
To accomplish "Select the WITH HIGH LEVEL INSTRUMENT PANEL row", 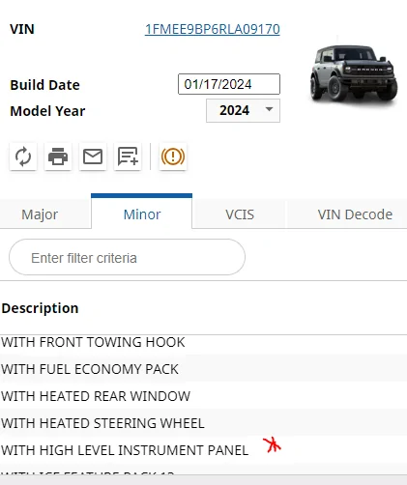I will pyautogui.click(x=203, y=450).
